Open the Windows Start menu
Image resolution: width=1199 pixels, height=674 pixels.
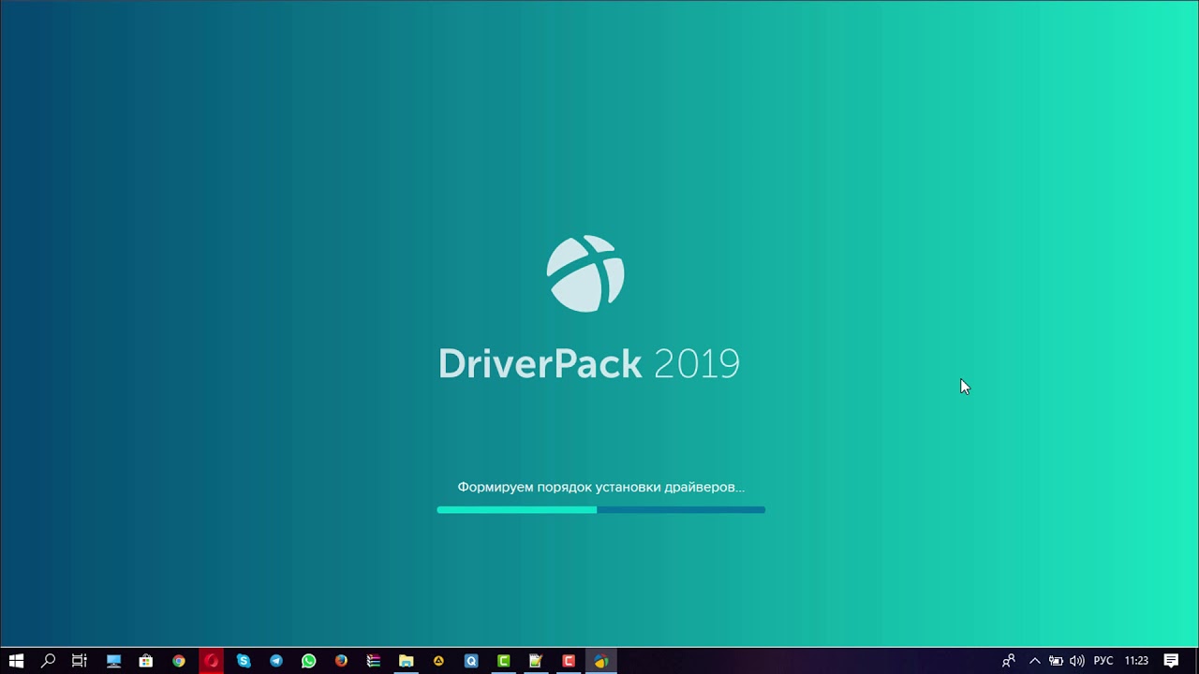click(16, 661)
